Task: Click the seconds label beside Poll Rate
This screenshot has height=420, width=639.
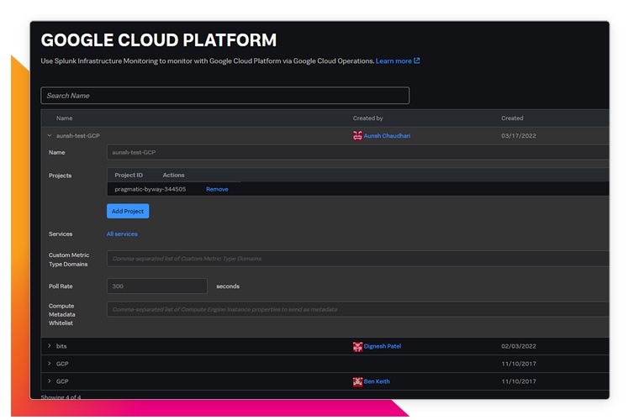Action: click(x=228, y=286)
